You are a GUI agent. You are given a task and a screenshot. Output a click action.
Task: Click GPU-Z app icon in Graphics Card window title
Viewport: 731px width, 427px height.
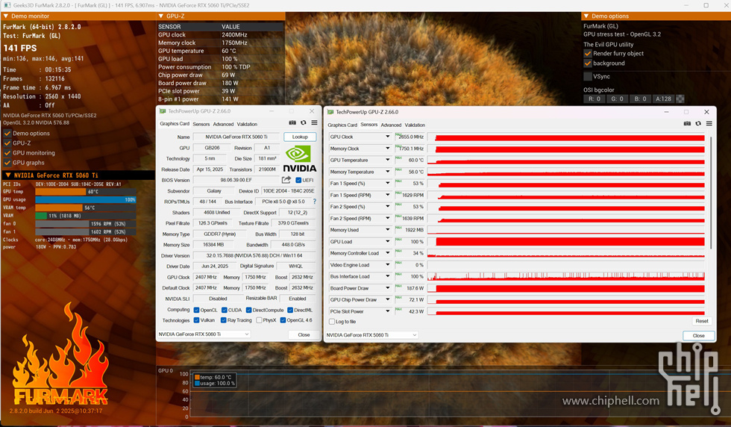pyautogui.click(x=163, y=111)
